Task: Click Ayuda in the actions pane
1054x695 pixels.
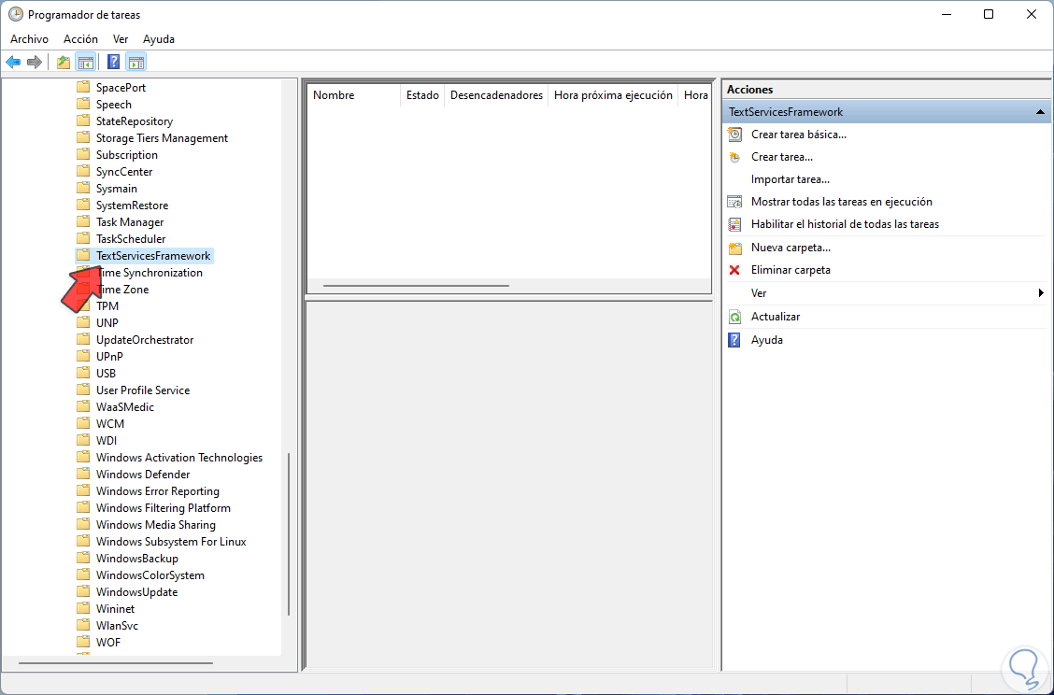Action: 766,339
